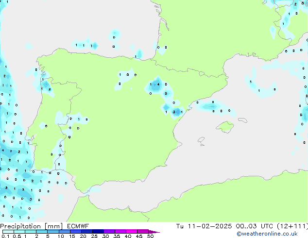Click the legend label "0.5"
Screen dimensions: 308x238
click(17, 236)
